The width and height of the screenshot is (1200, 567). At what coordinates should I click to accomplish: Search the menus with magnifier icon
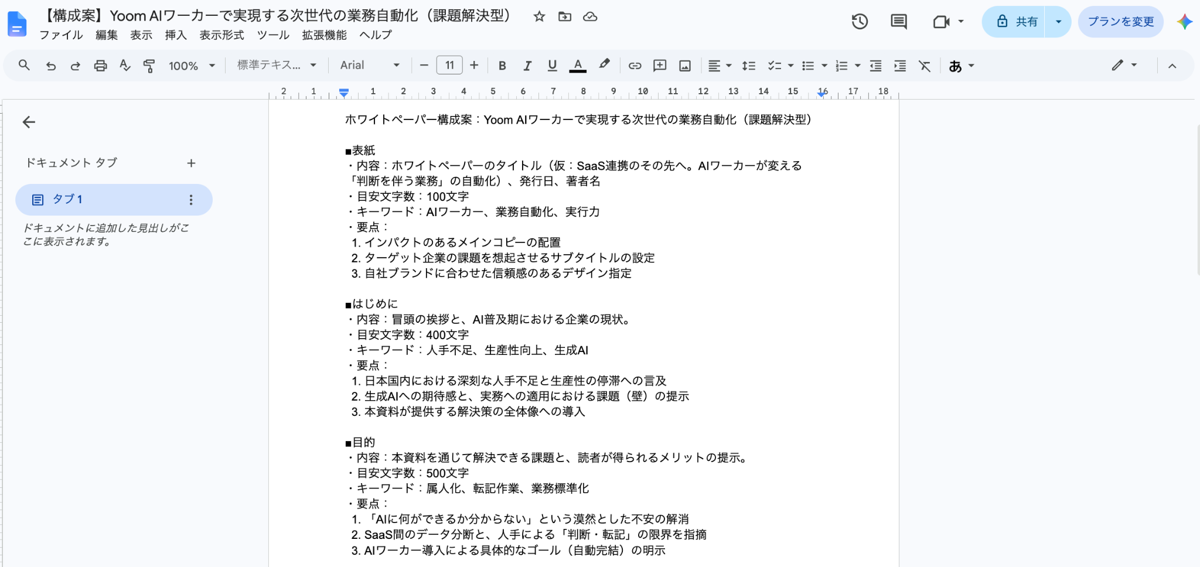[x=24, y=66]
